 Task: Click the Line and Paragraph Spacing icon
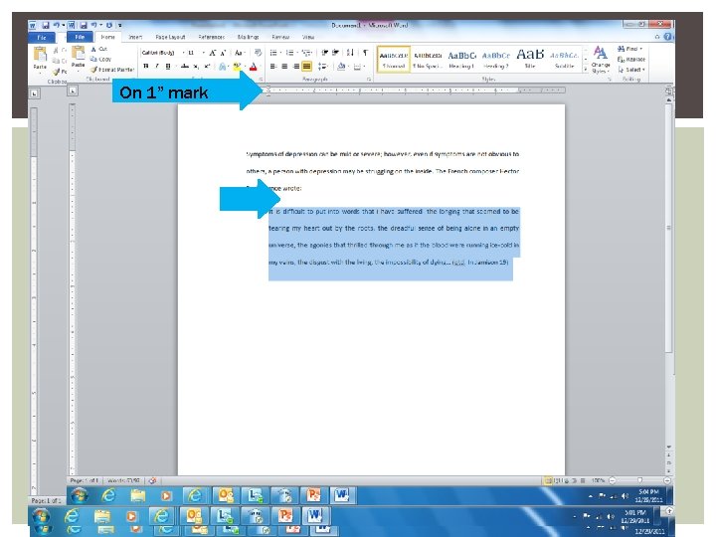click(322, 67)
